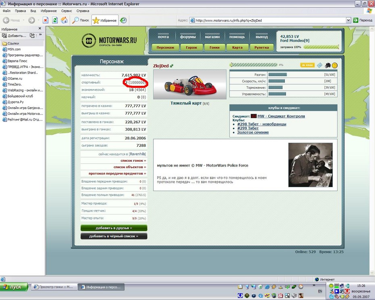Click the organize favorites icon
Screen dimensions: 375x300
pos(32,35)
